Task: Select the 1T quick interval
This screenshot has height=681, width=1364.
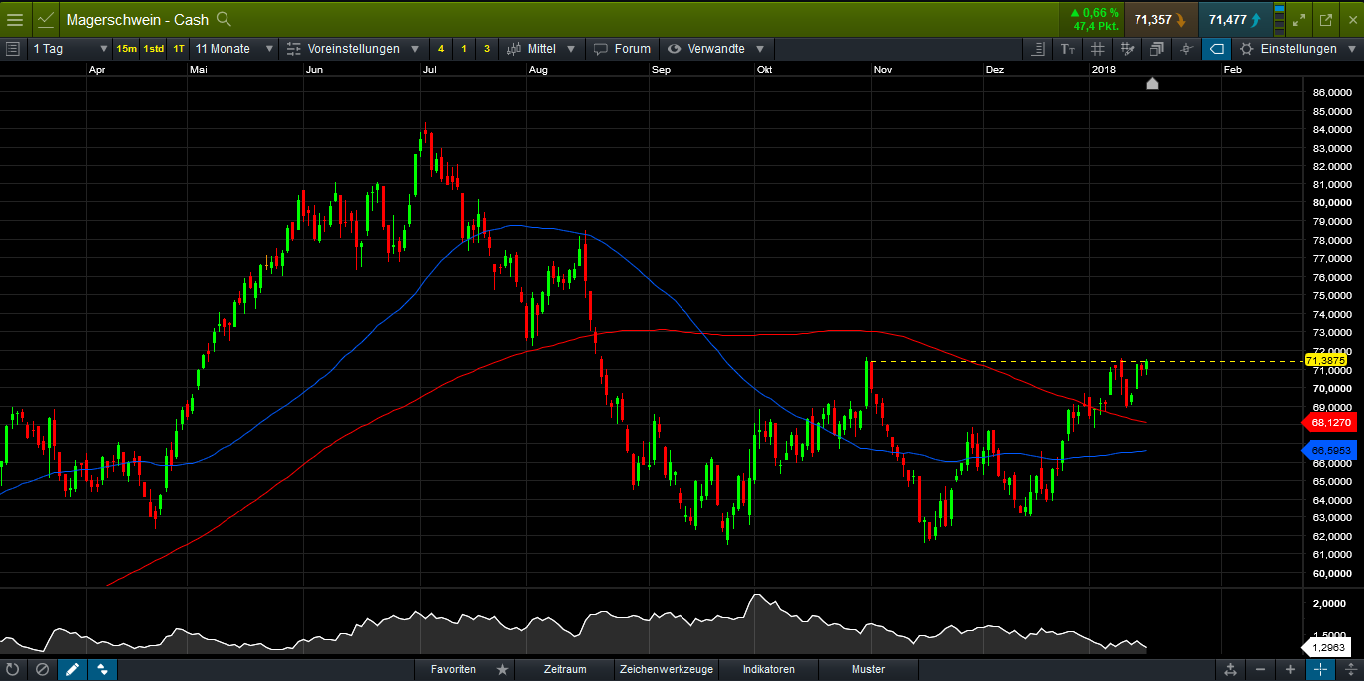Action: tap(179, 49)
